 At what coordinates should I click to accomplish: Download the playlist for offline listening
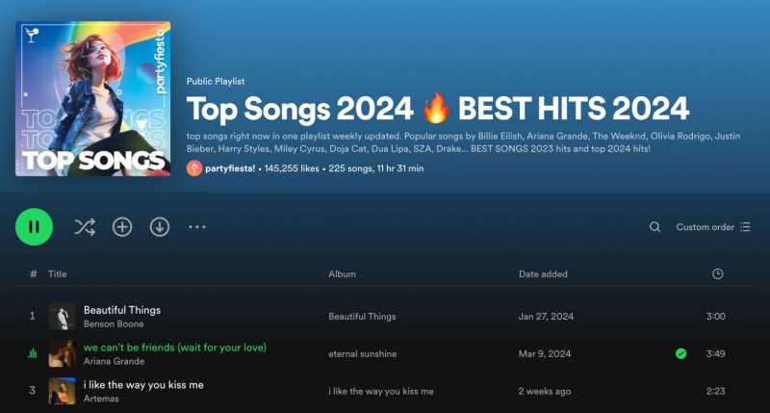(x=160, y=227)
